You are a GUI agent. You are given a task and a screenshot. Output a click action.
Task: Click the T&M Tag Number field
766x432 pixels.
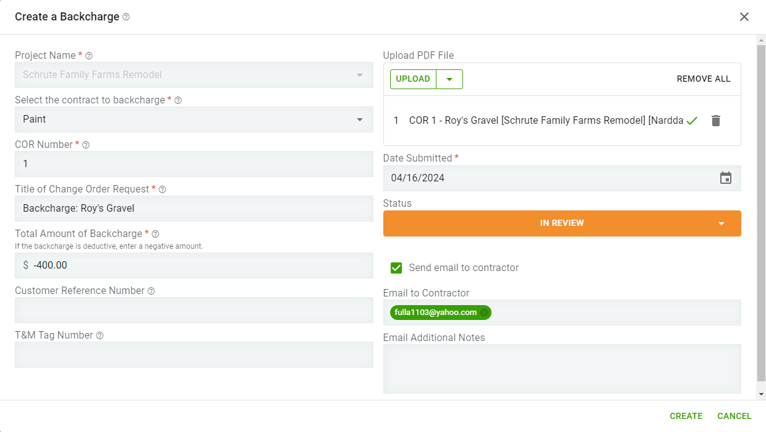194,355
